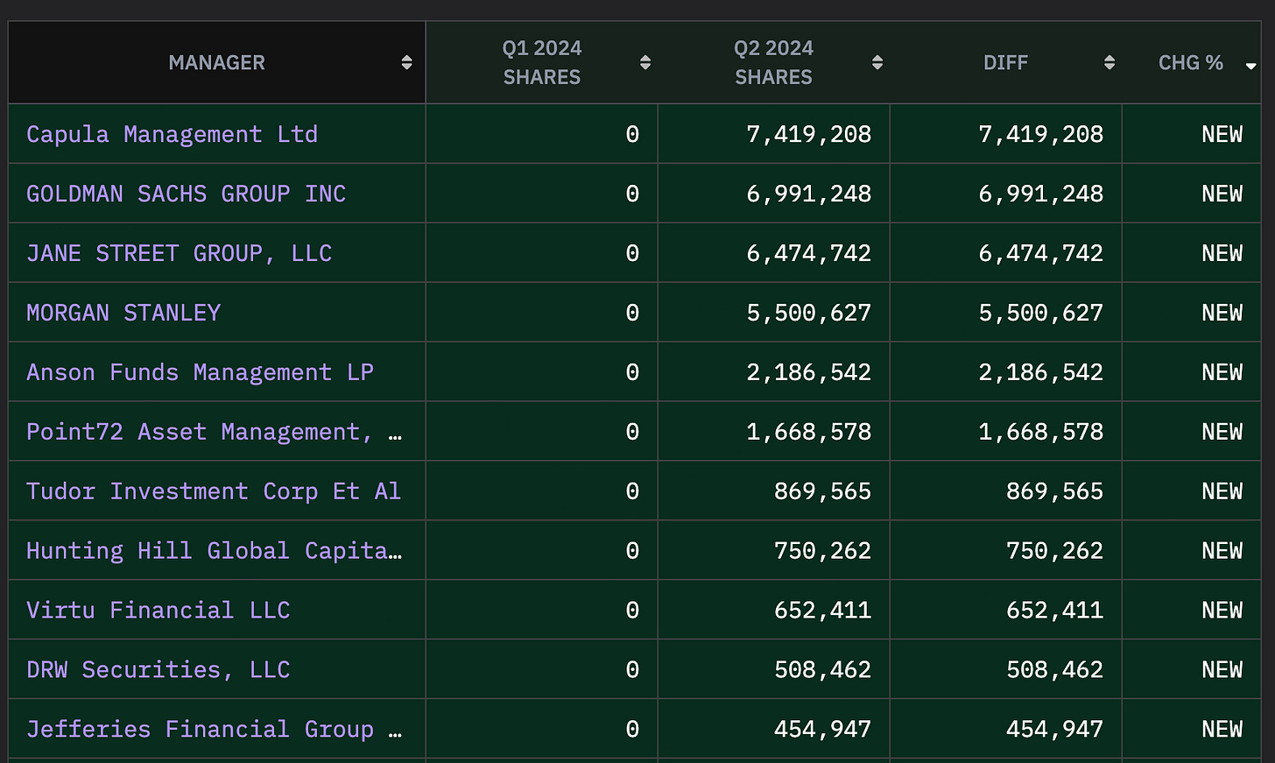Select the MANAGER column header label
Screen dimensions: 1275x763
pyautogui.click(x=216, y=62)
